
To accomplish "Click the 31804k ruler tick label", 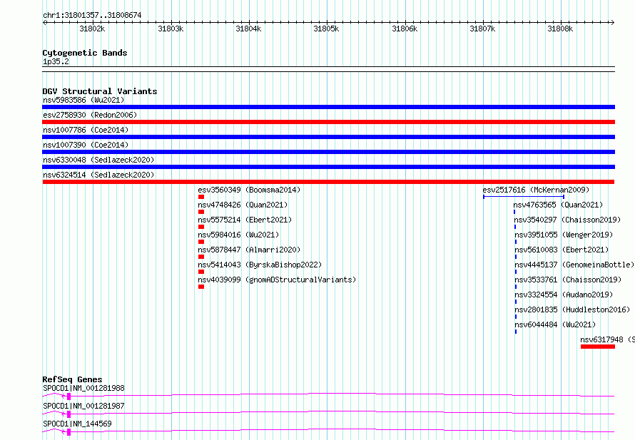I will 248,29.
